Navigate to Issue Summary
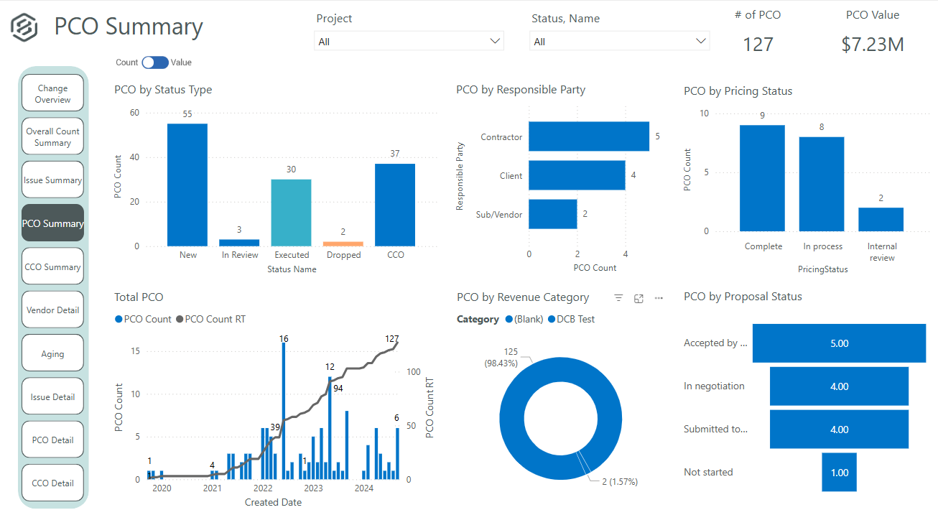The width and height of the screenshot is (938, 515). [x=53, y=180]
